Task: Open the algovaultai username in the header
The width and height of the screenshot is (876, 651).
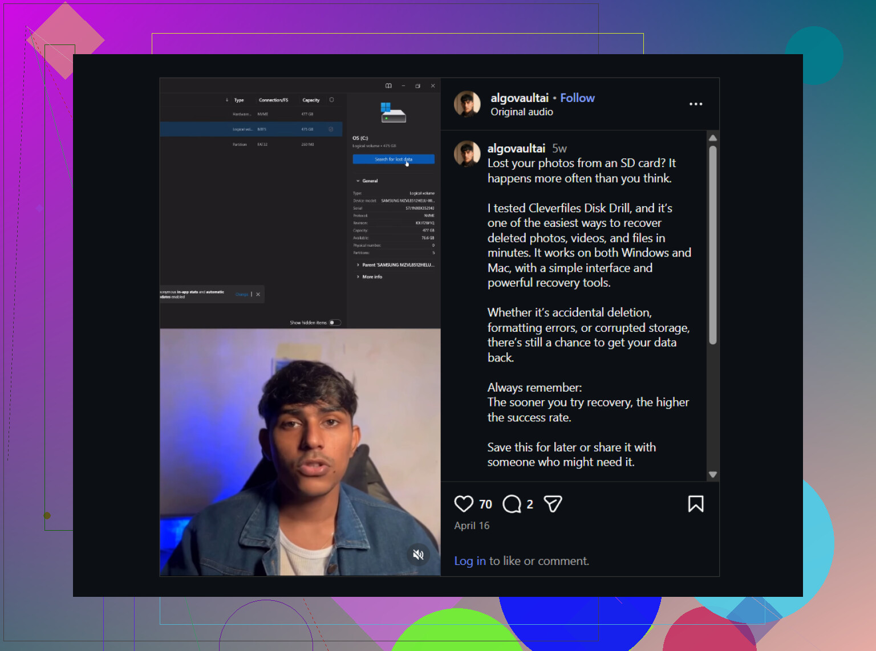Action: click(520, 98)
